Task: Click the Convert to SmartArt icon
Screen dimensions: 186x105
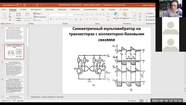Action: (108, 20)
